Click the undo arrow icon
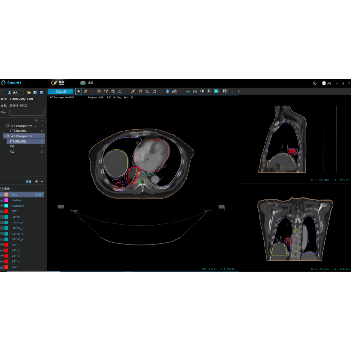351x351 pixels. (147, 91)
